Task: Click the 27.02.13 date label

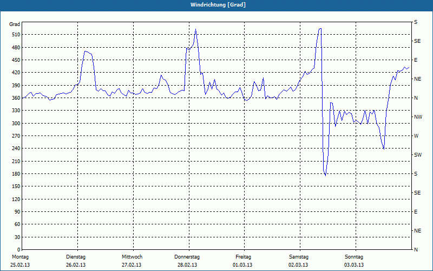Action: tap(132, 265)
